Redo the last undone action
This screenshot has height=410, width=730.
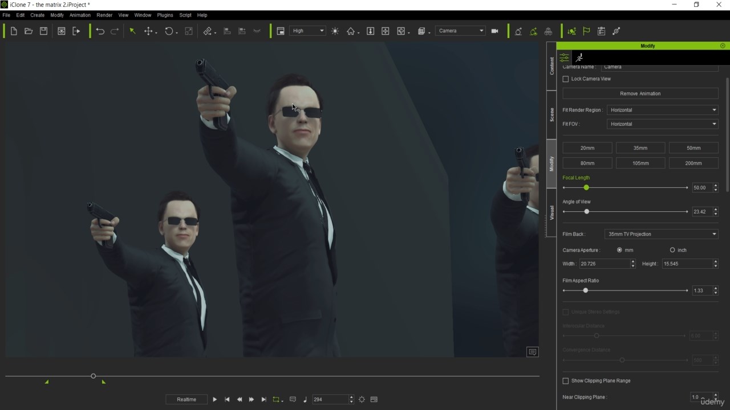pyautogui.click(x=115, y=31)
